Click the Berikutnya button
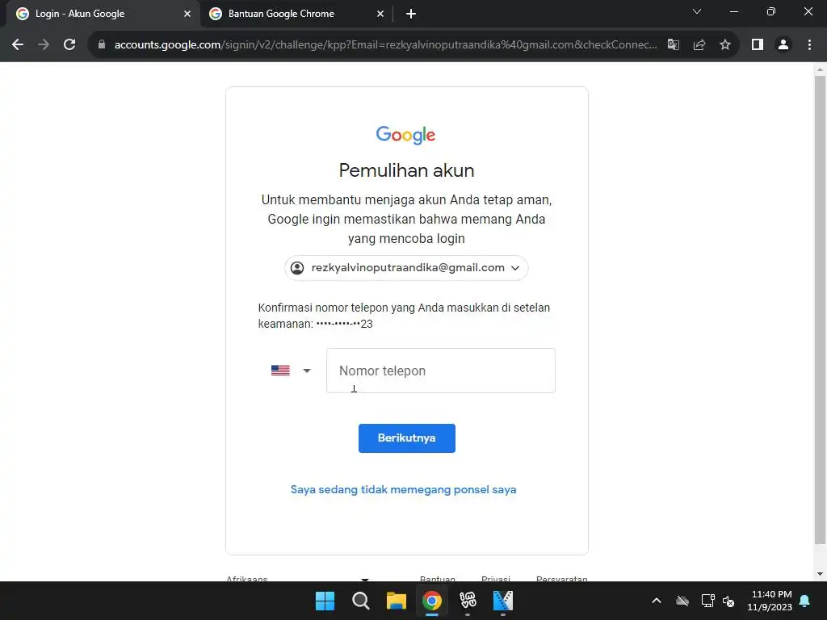The image size is (827, 620). coord(407,438)
